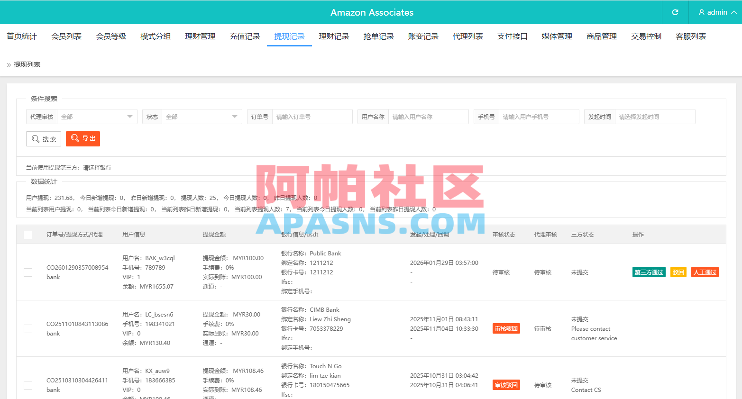This screenshot has height=399, width=742.
Task: Check the row for order CO2511010843113086
Action: coord(28,329)
